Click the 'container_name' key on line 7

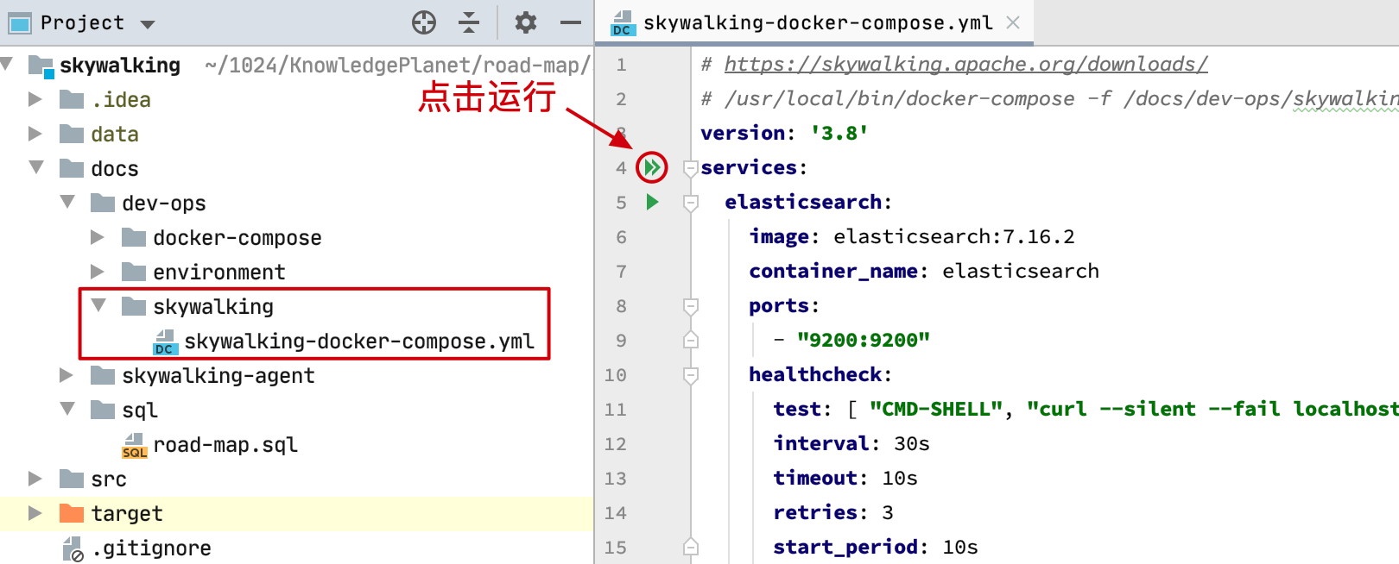coord(833,272)
